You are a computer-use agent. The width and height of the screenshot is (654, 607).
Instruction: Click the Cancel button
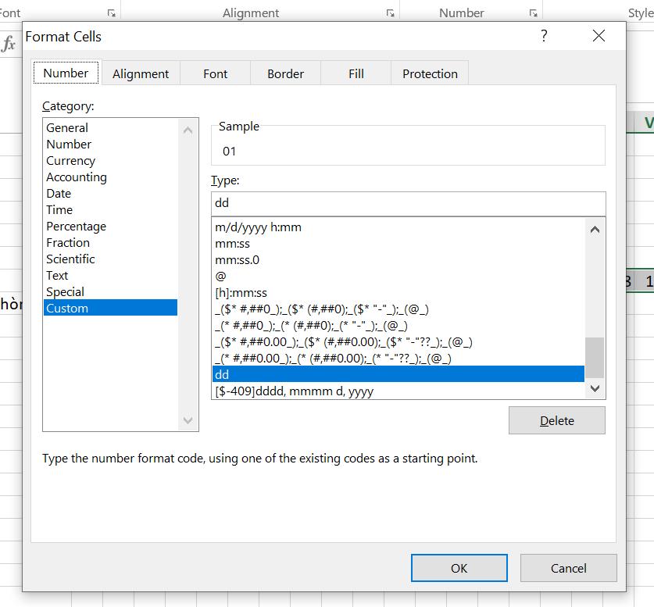tap(569, 568)
